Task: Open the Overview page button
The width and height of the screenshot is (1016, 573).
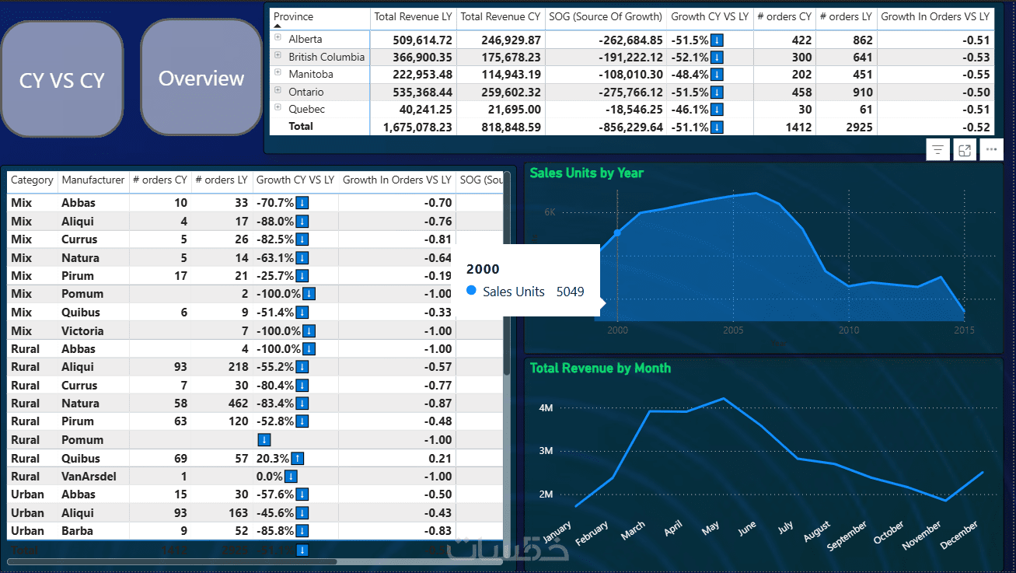Action: [201, 79]
